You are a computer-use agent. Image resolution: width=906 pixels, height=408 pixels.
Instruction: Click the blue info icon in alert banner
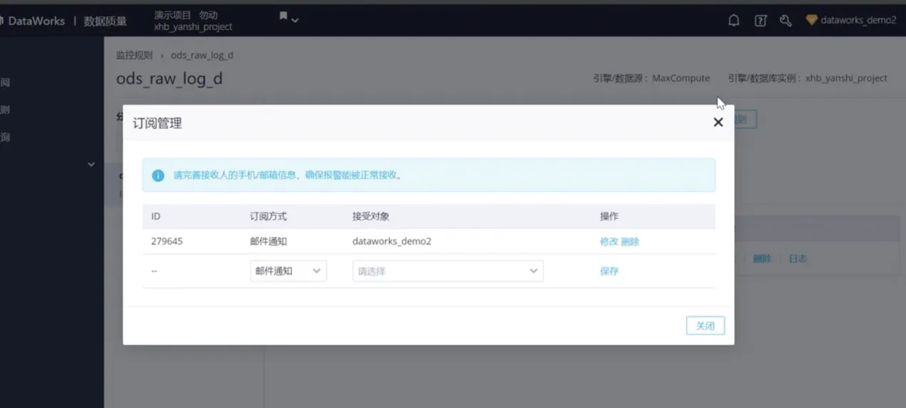tap(158, 175)
